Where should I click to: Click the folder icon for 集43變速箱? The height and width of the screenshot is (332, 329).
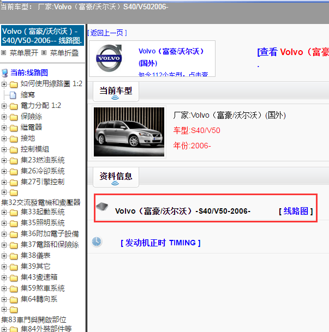point(14,278)
